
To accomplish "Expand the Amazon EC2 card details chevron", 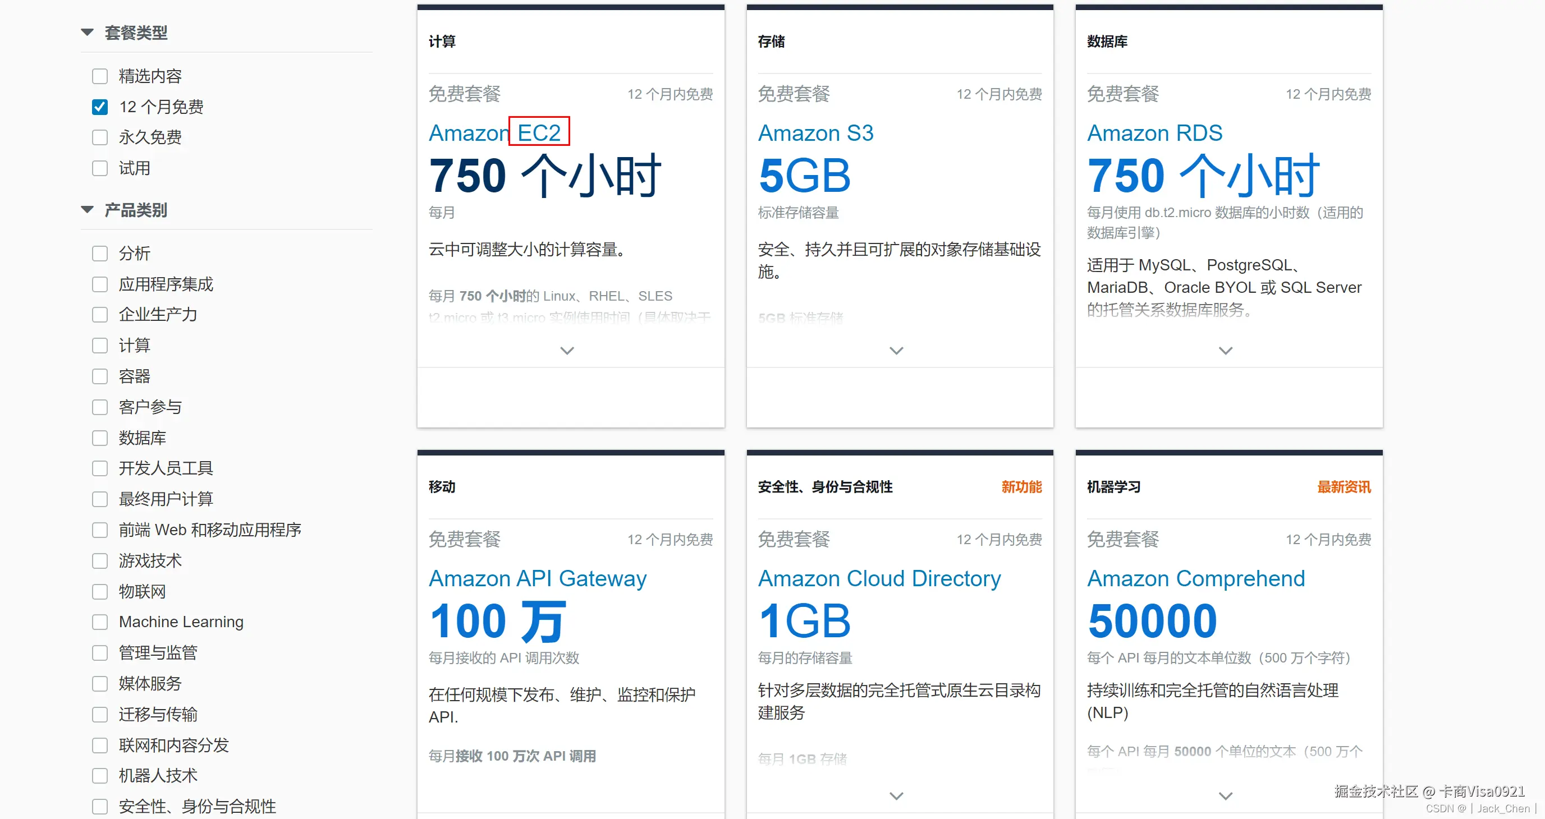I will 567,350.
